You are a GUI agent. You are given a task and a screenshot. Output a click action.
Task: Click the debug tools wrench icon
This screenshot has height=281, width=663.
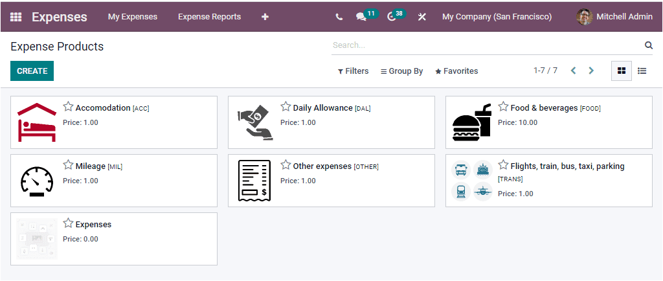(421, 17)
